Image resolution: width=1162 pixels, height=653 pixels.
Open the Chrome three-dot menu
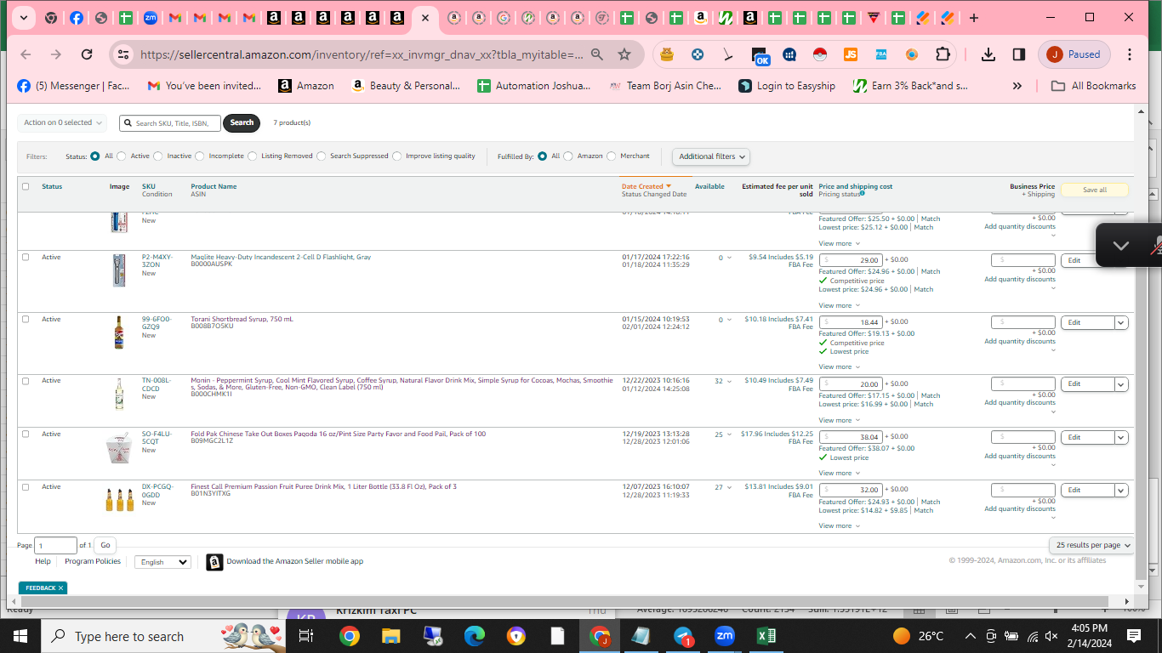click(1130, 54)
